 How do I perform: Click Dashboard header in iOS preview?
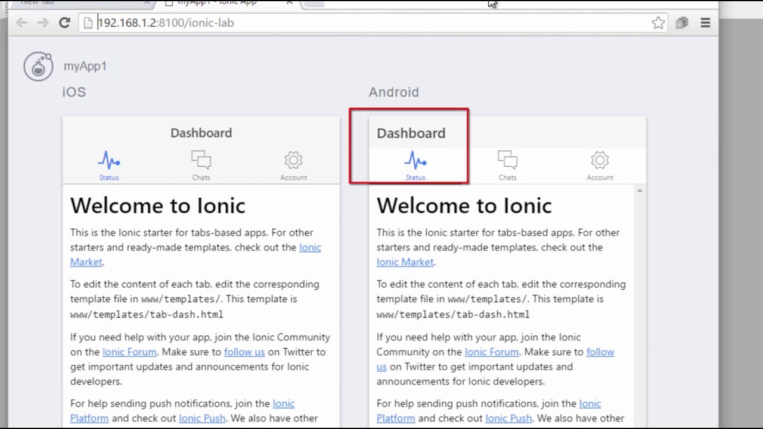(201, 133)
